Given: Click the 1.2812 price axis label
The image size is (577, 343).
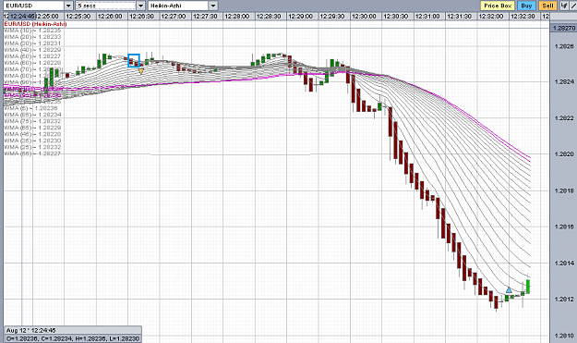Looking at the screenshot, I should pos(564,299).
